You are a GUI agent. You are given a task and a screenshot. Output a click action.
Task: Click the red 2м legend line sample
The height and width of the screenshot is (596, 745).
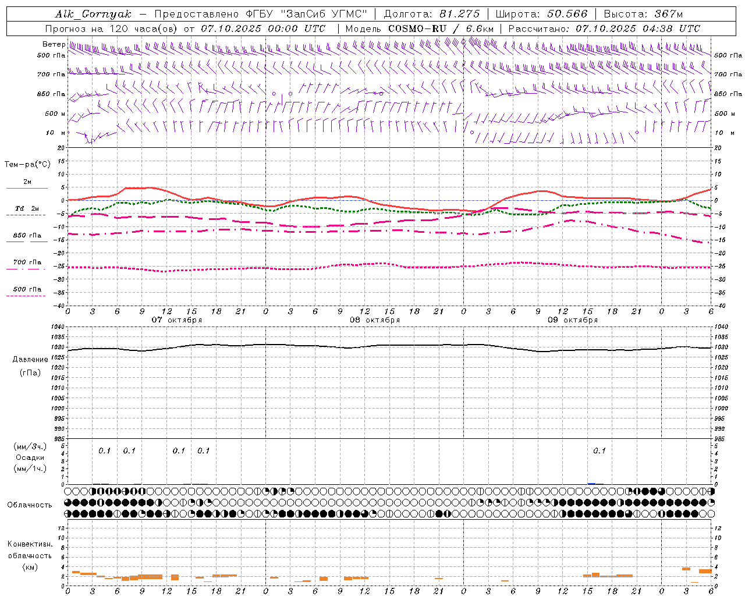click(27, 189)
